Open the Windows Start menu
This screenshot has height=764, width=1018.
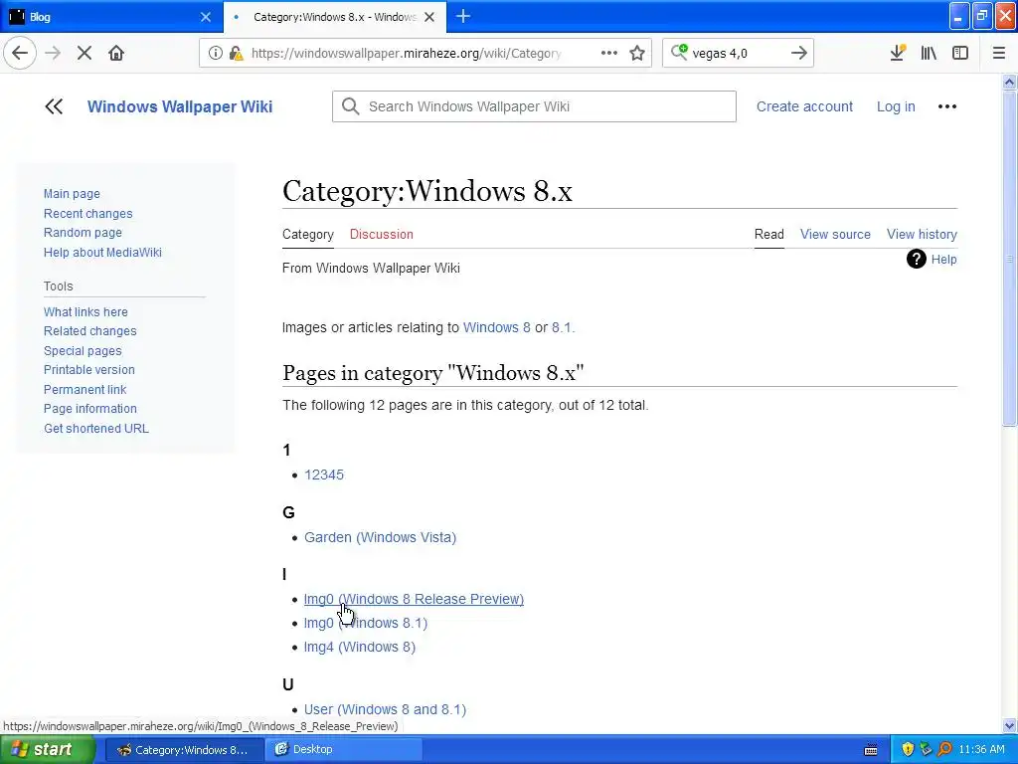[x=47, y=750]
